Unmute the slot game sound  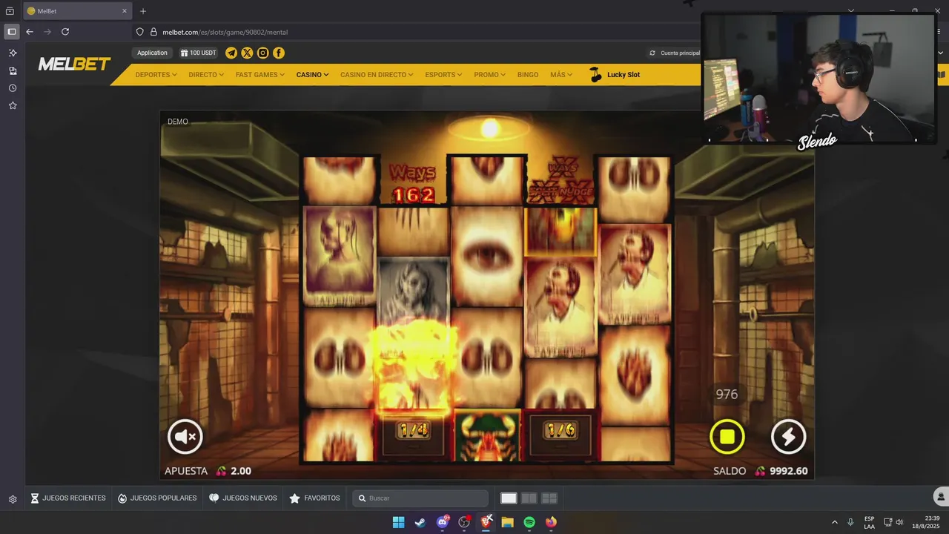point(185,437)
